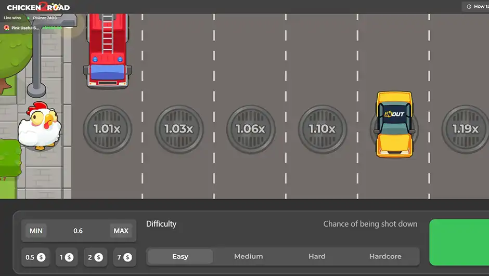Viewport: 489px width, 276px height.
Task: Click the 1.06x manhole multiplier
Action: (251, 129)
